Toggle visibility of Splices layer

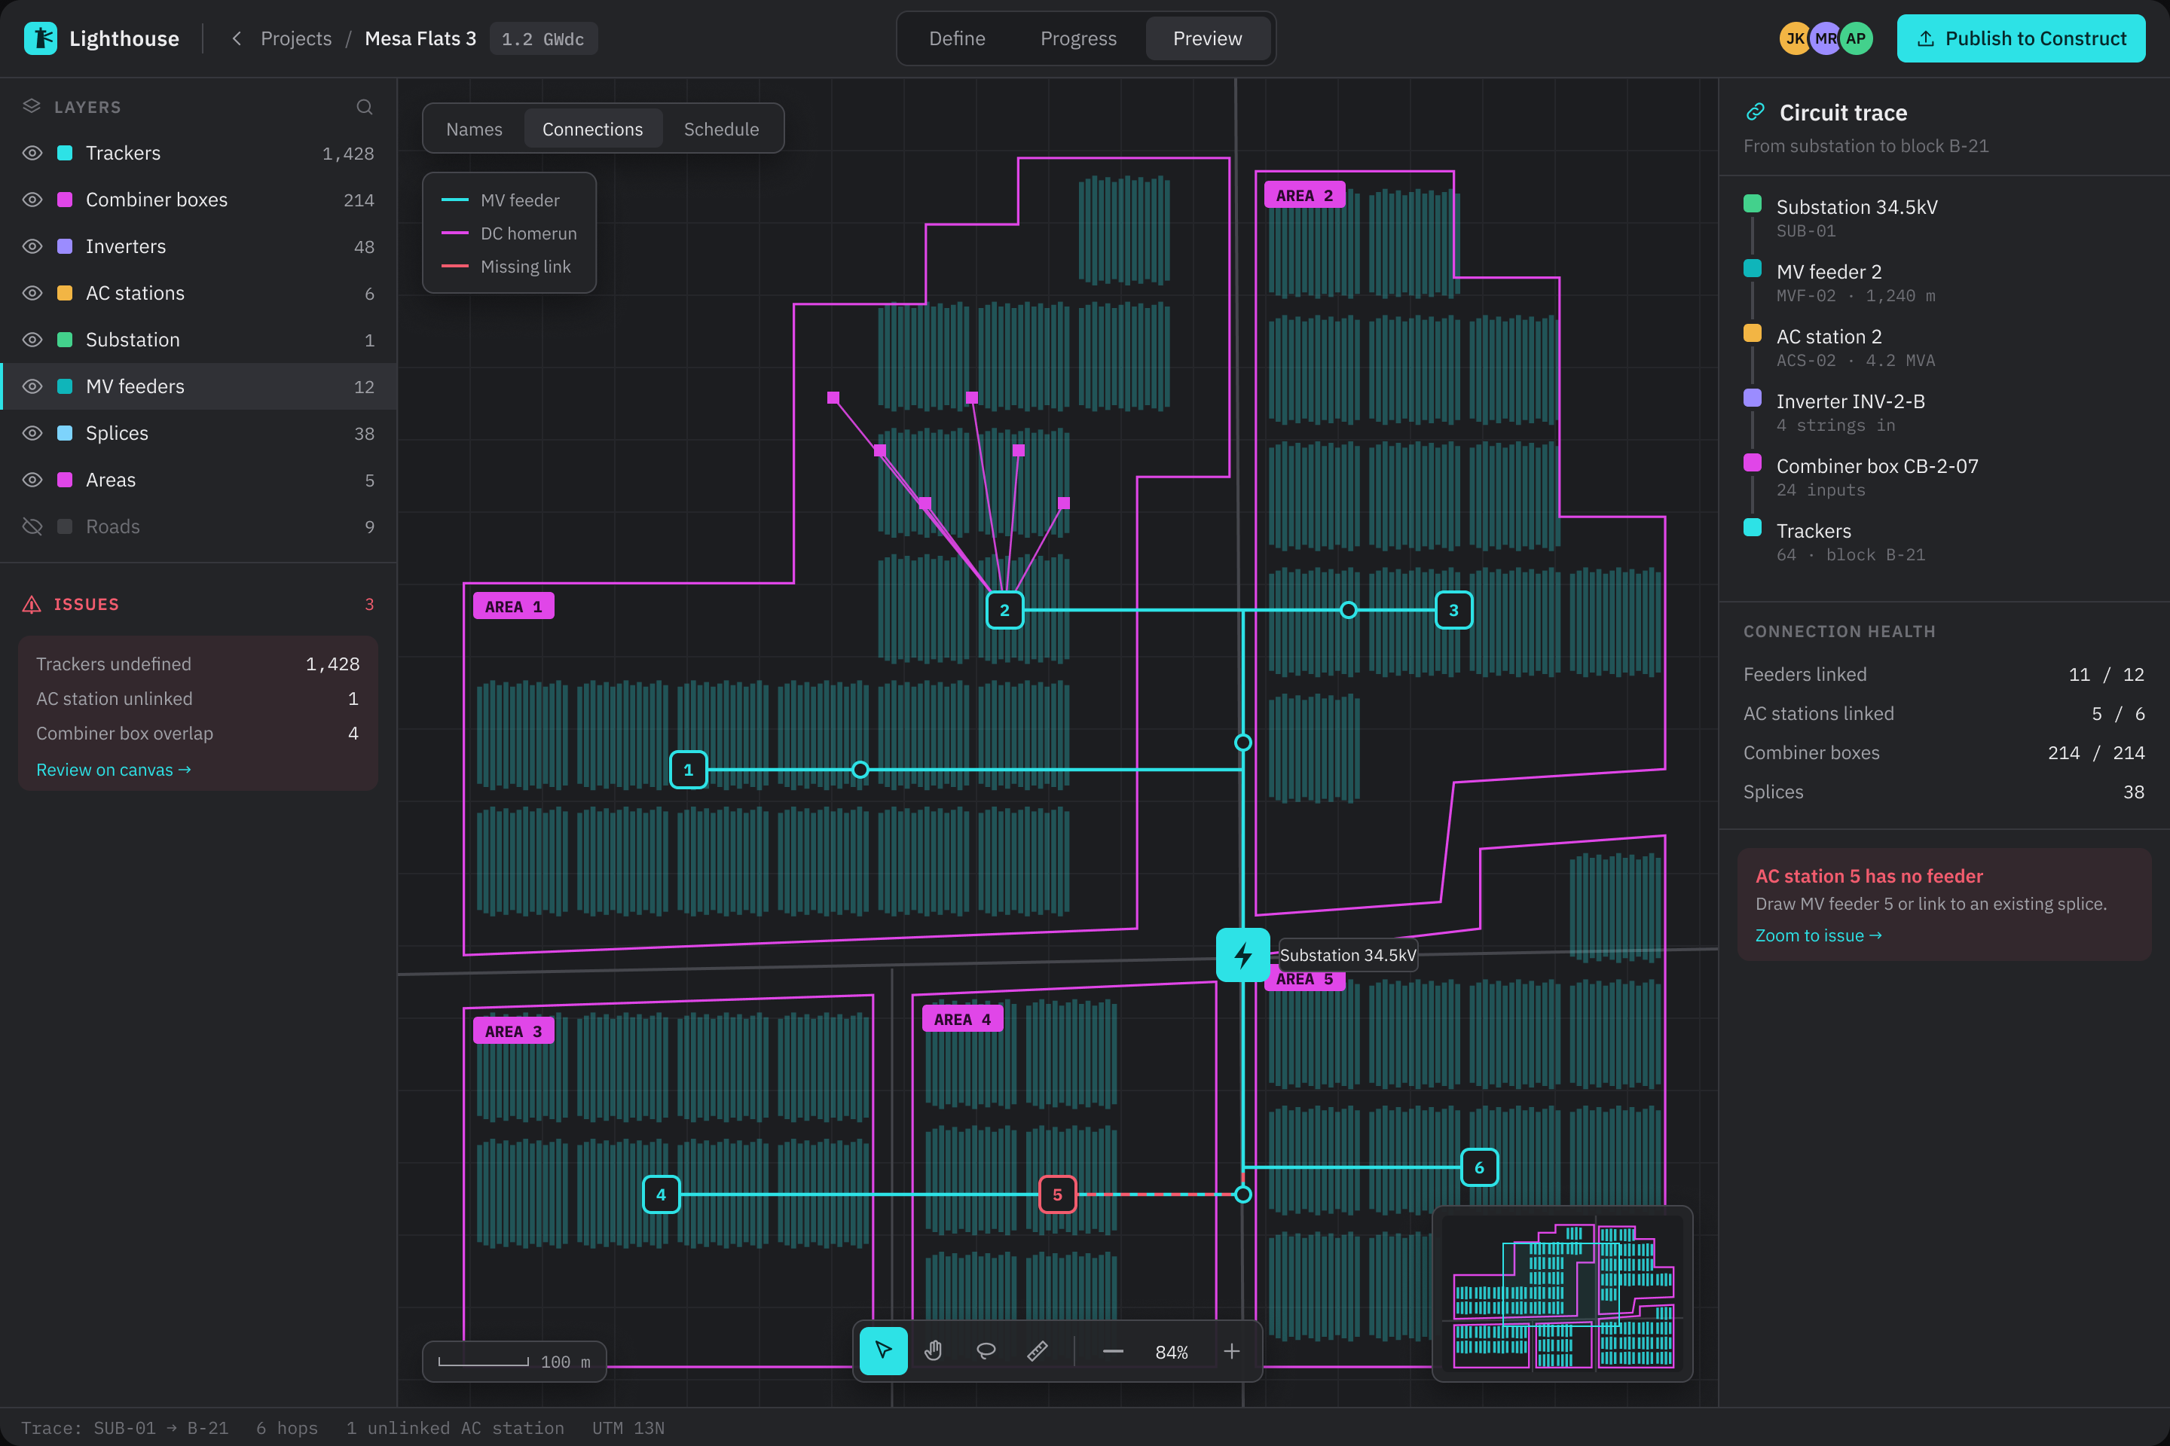point(32,434)
